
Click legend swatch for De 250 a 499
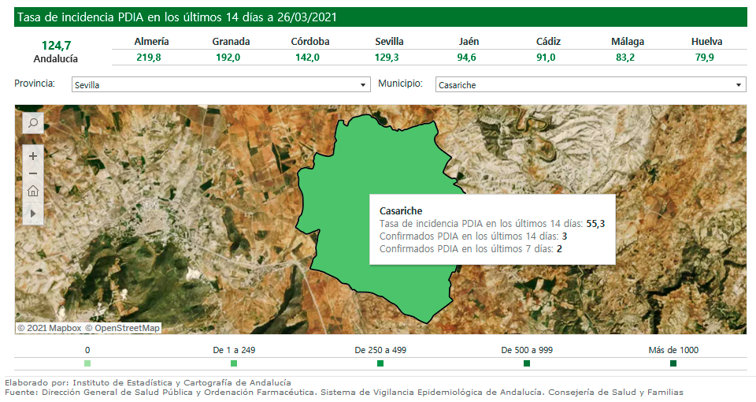pos(380,363)
